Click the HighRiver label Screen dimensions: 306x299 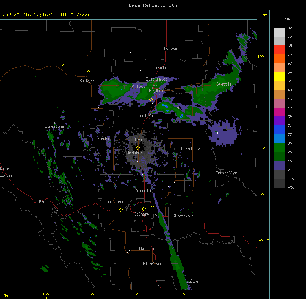pyautogui.click(x=153, y=264)
